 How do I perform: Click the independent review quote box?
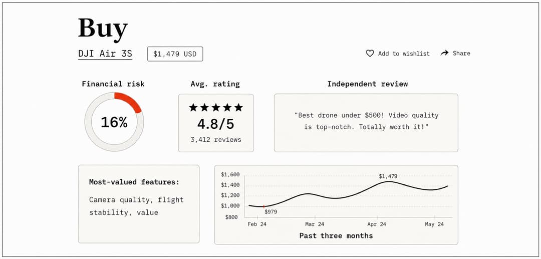pos(366,123)
